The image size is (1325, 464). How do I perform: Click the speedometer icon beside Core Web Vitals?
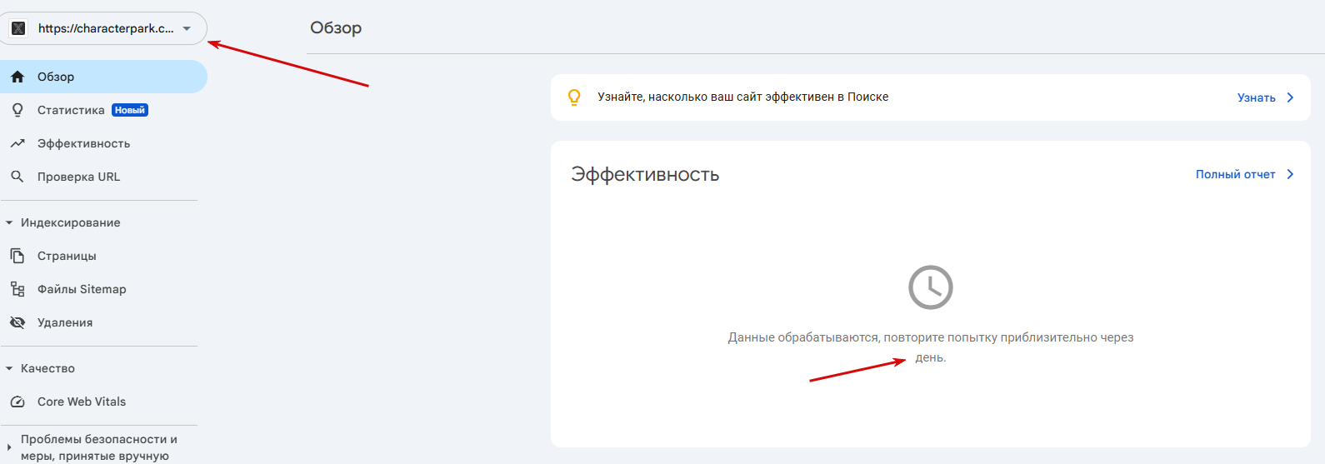point(17,402)
